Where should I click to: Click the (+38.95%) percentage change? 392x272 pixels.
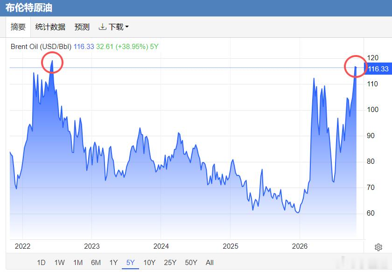pyautogui.click(x=132, y=47)
